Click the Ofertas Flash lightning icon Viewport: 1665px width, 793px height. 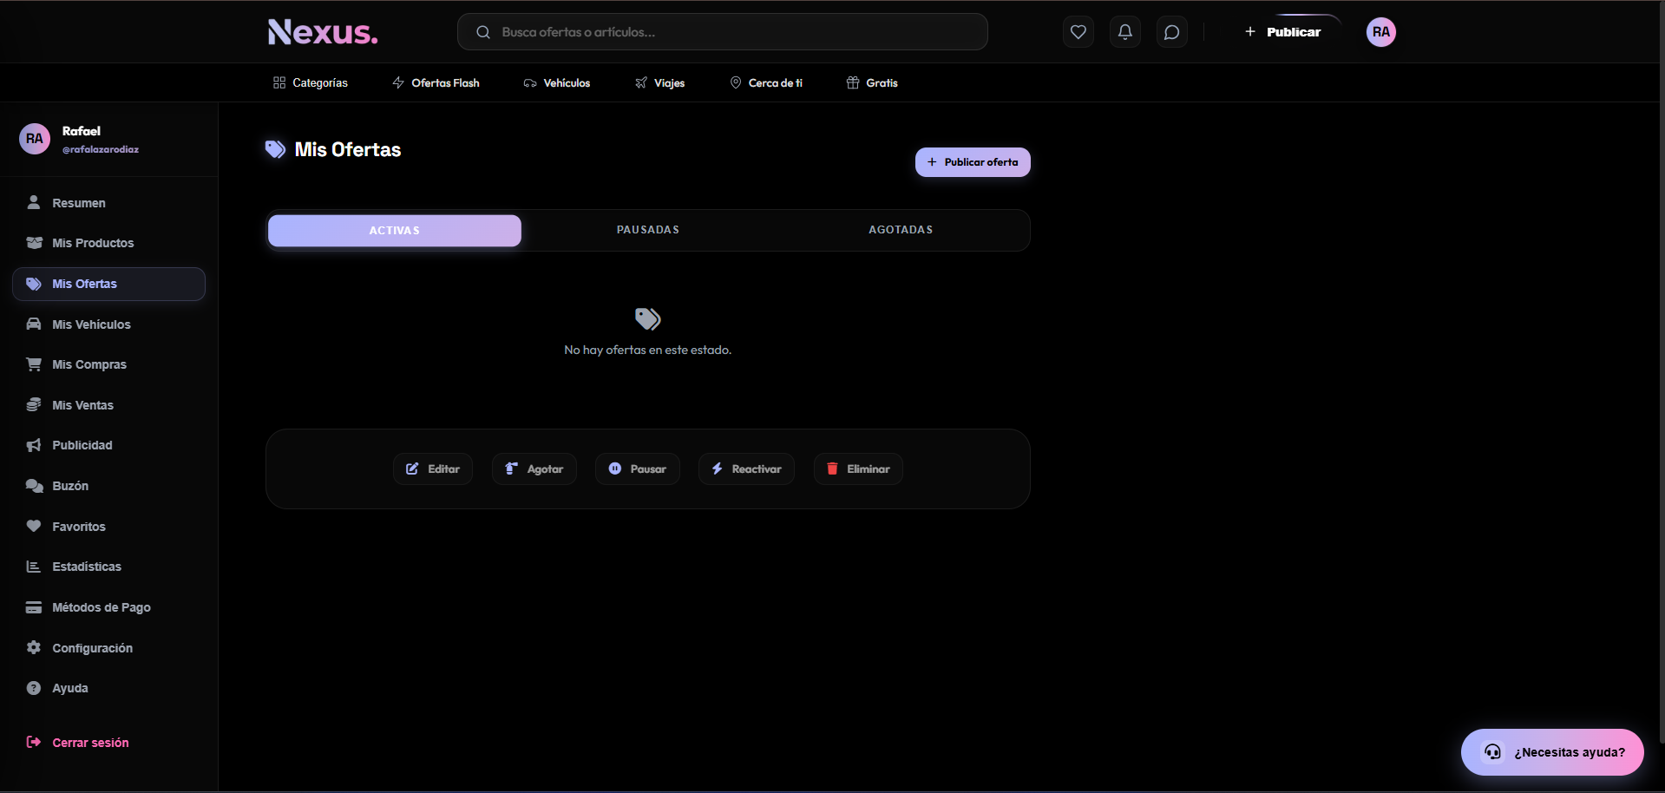click(398, 82)
